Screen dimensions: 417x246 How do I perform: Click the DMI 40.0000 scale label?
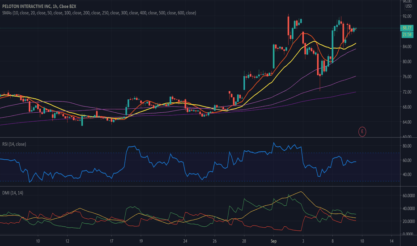pos(408,208)
